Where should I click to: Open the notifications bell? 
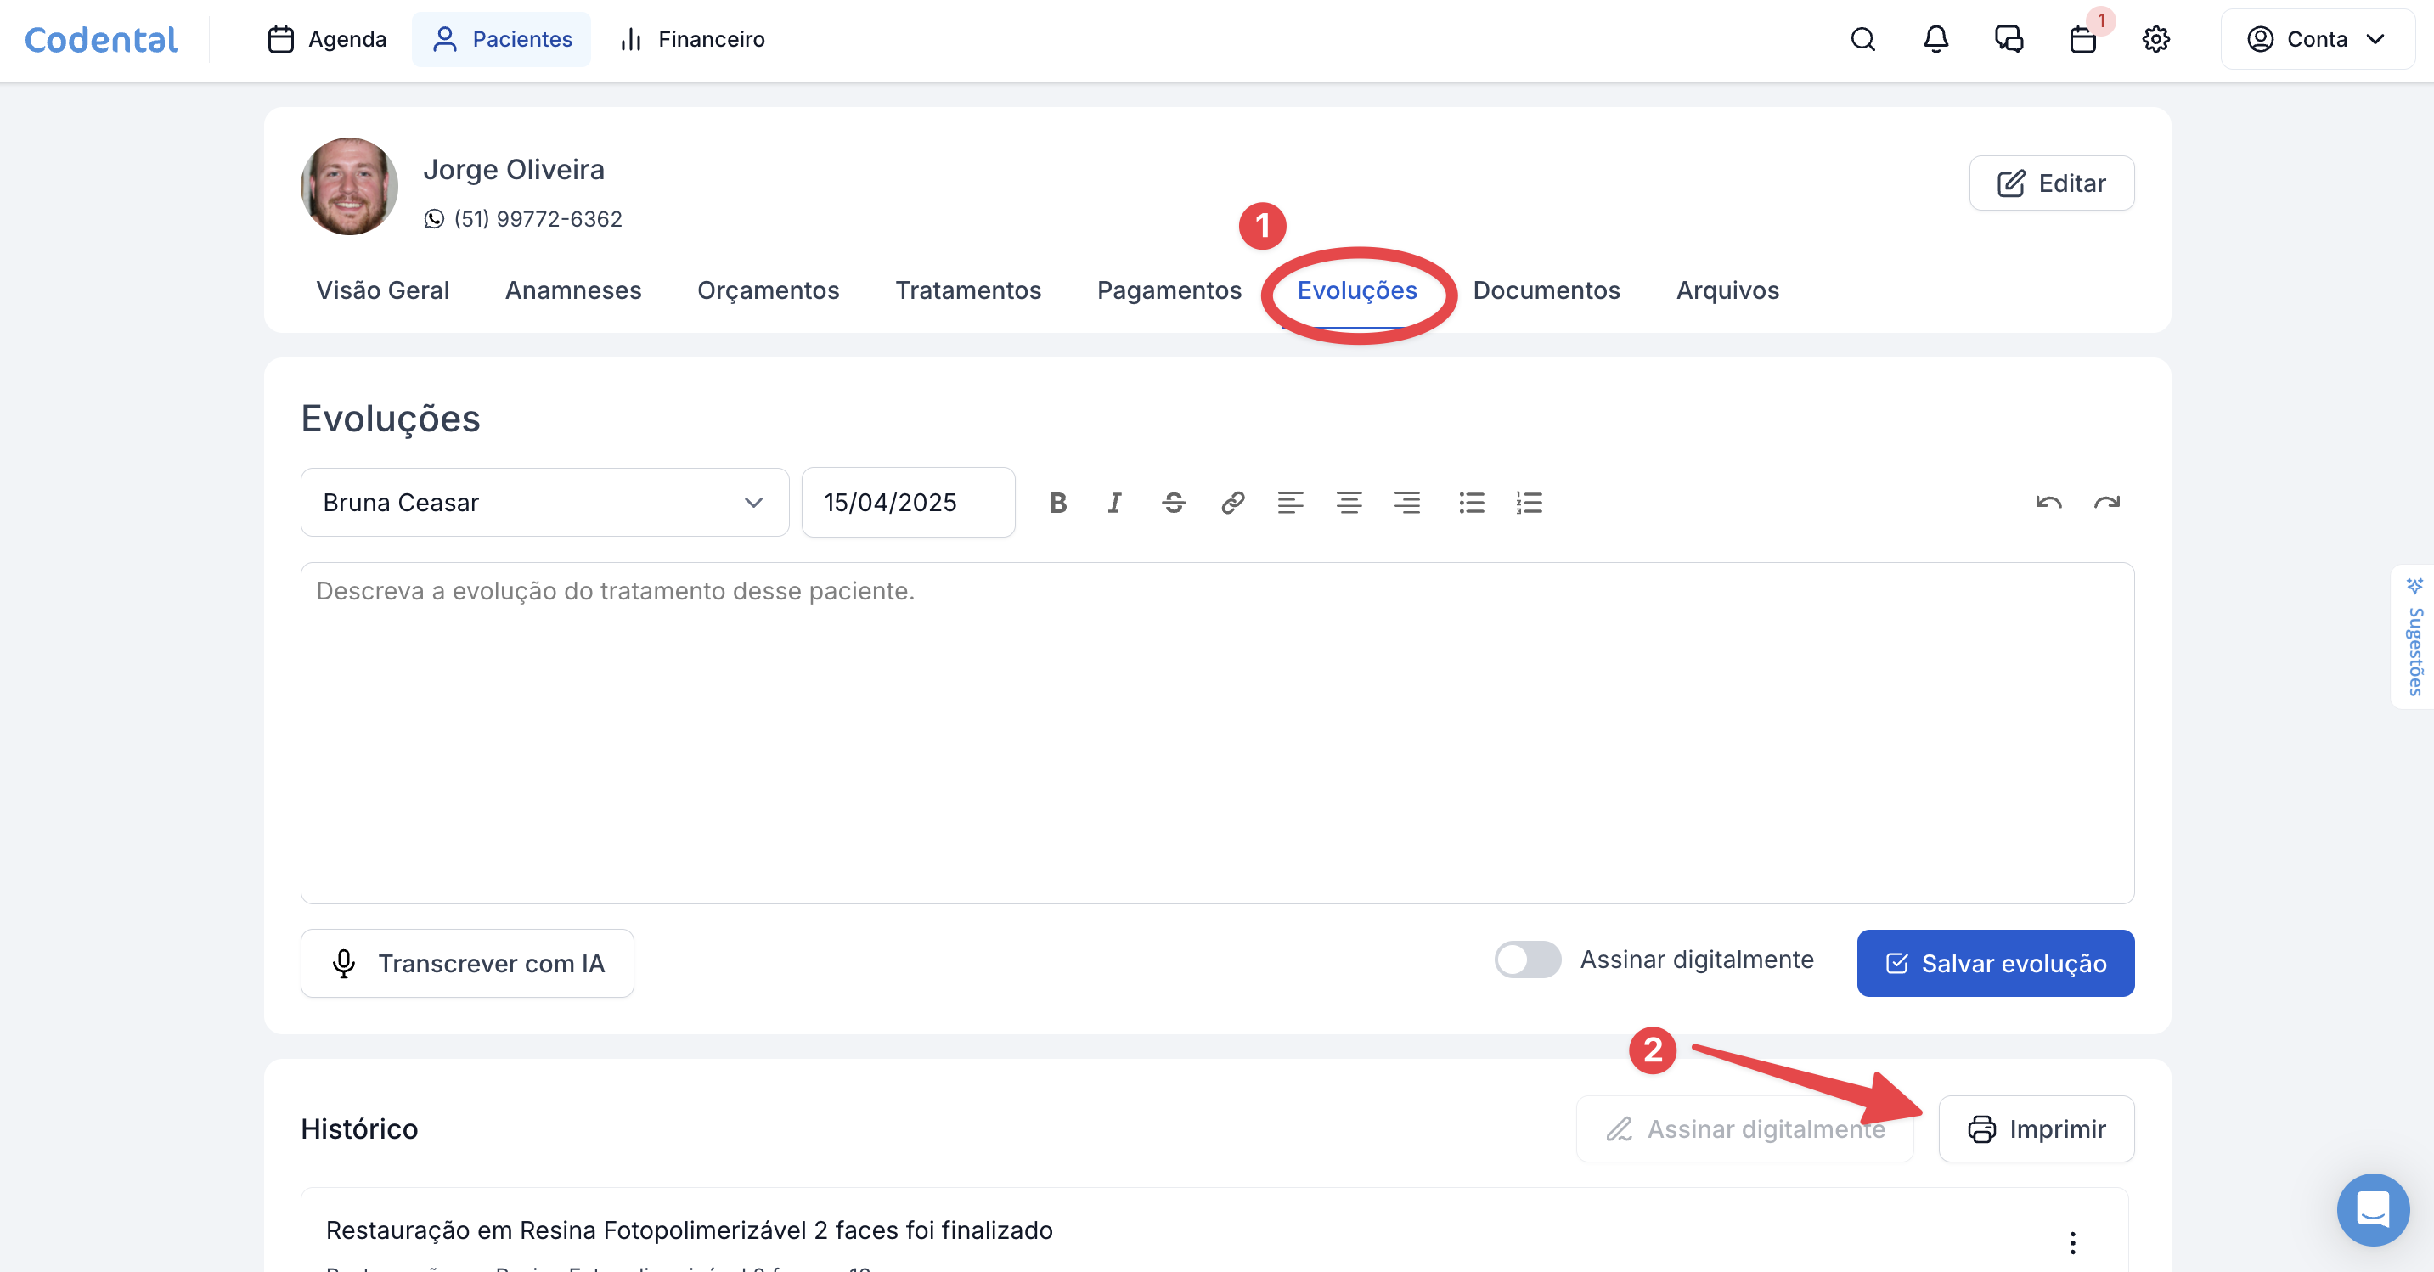(x=1936, y=39)
